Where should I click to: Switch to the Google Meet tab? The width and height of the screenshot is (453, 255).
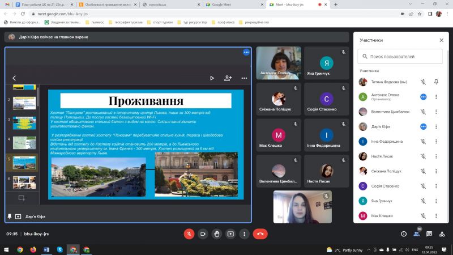click(x=234, y=5)
